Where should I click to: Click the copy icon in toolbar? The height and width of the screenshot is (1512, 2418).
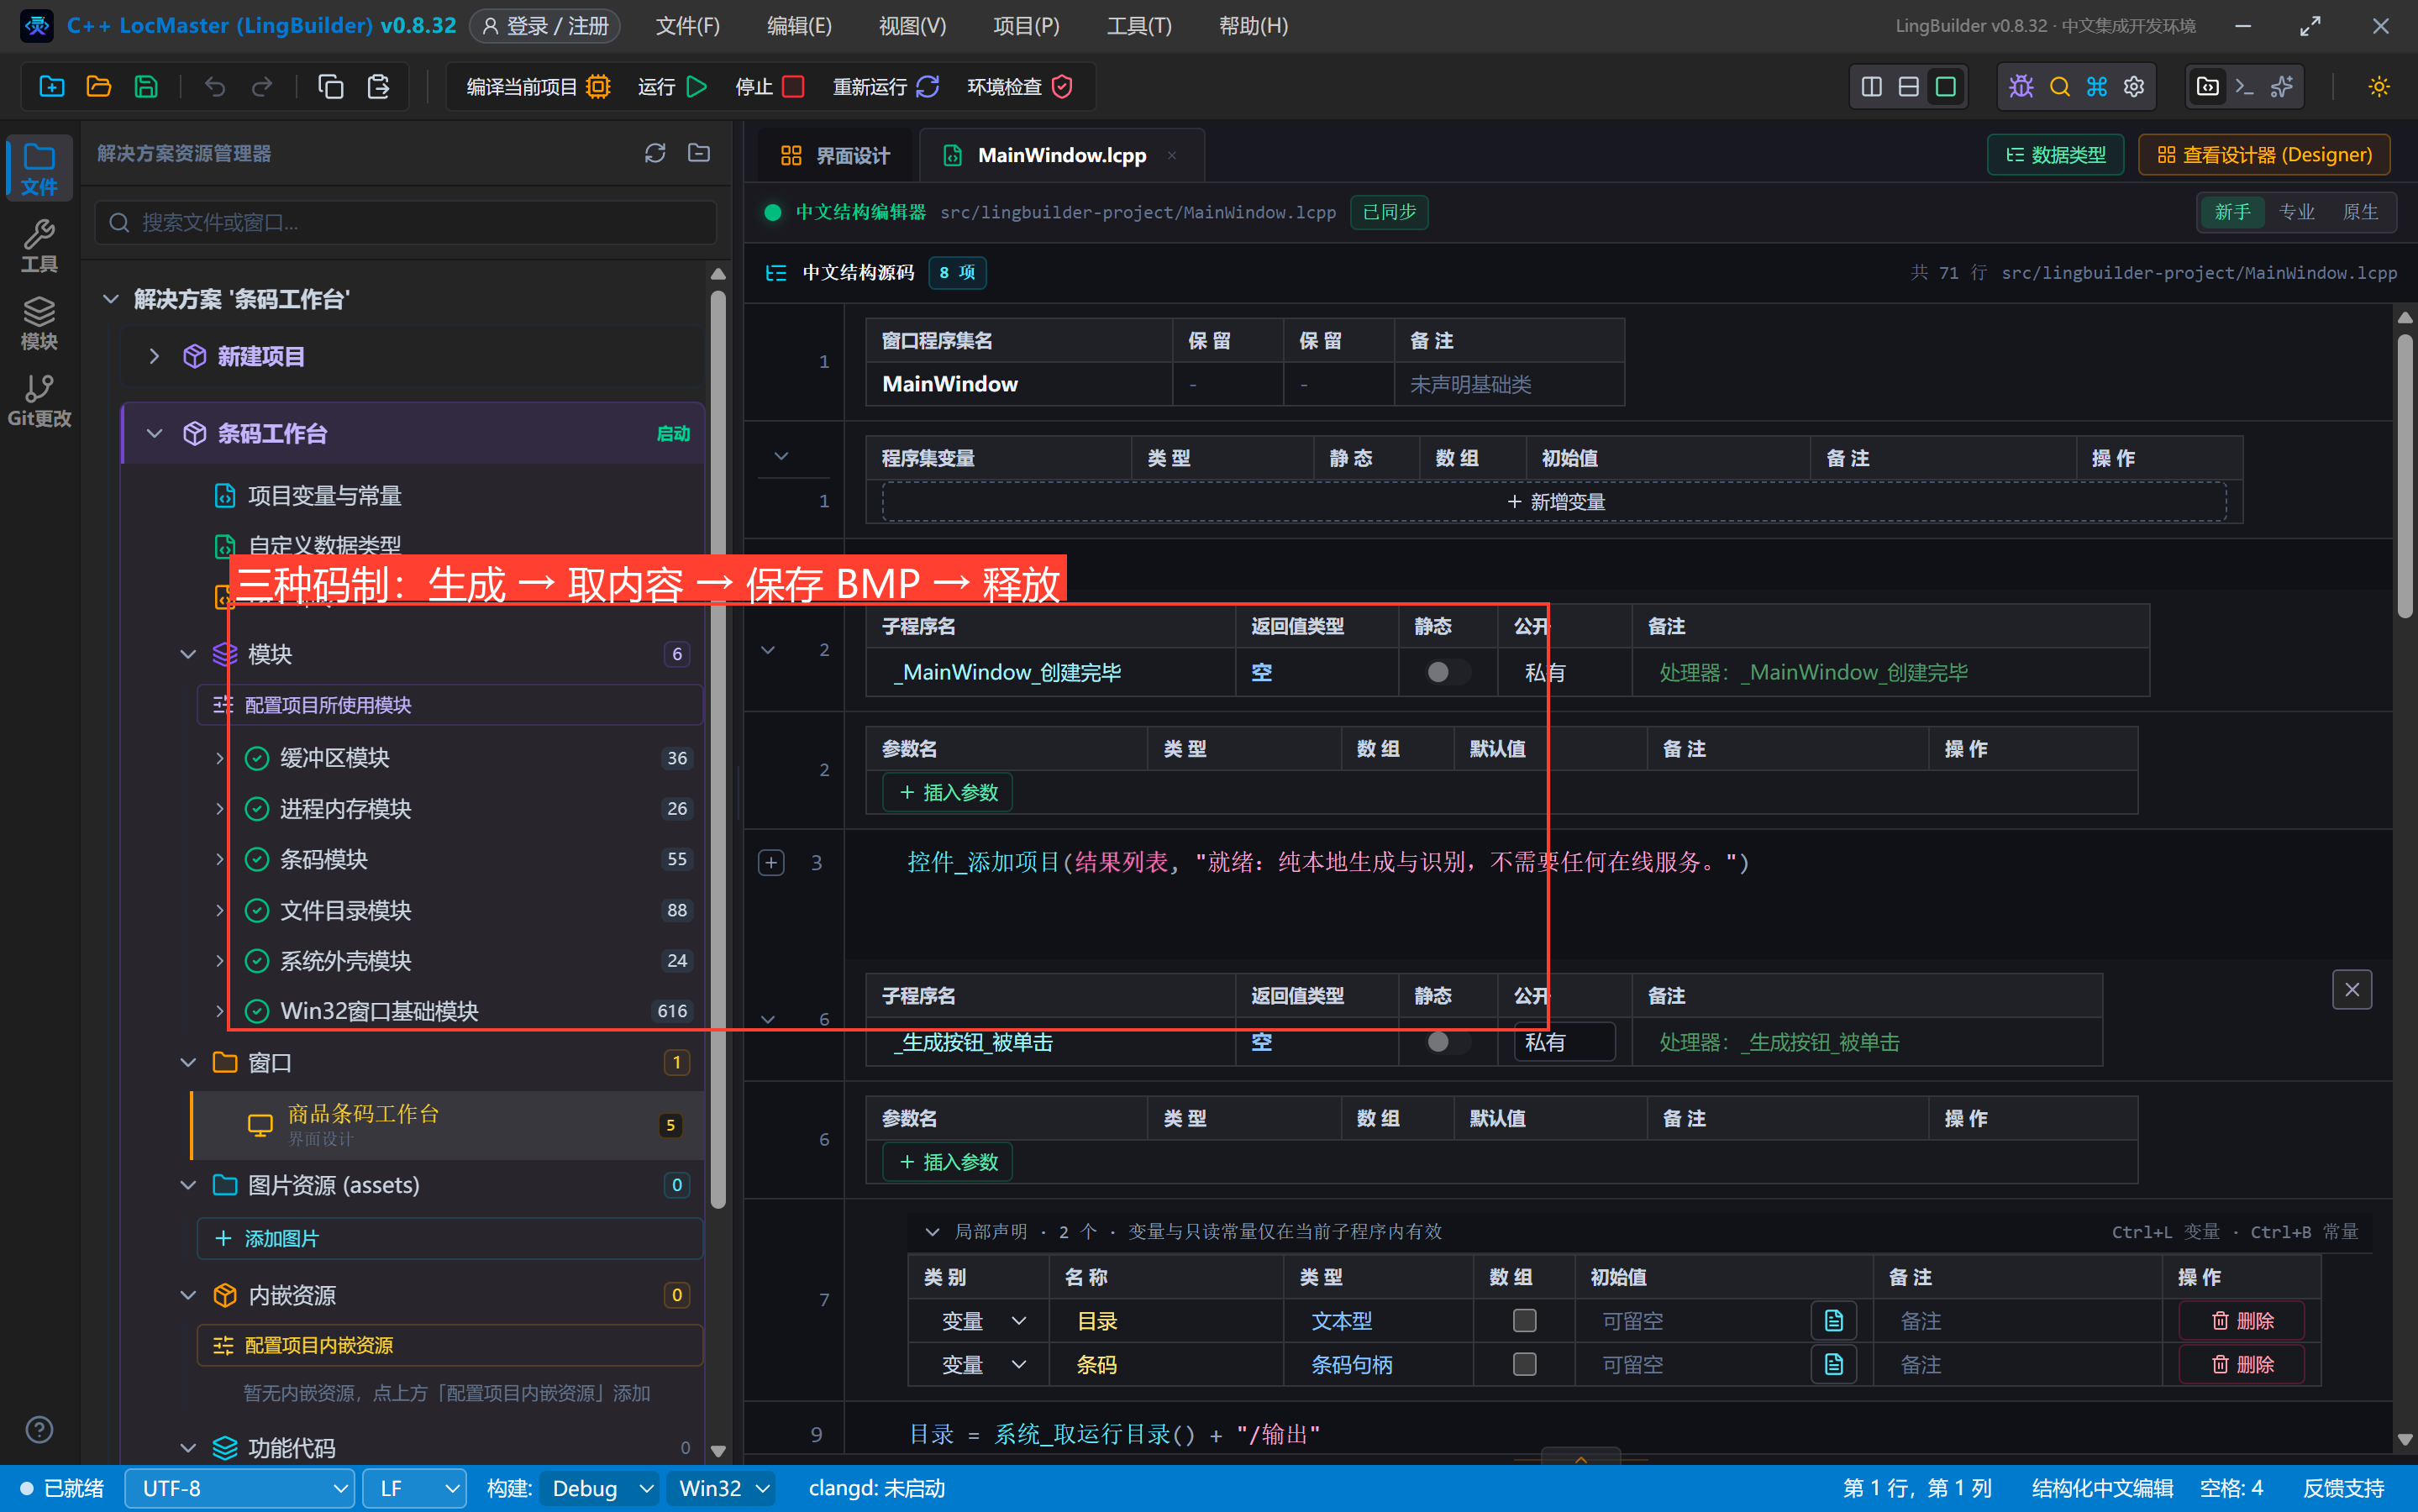pyautogui.click(x=330, y=87)
